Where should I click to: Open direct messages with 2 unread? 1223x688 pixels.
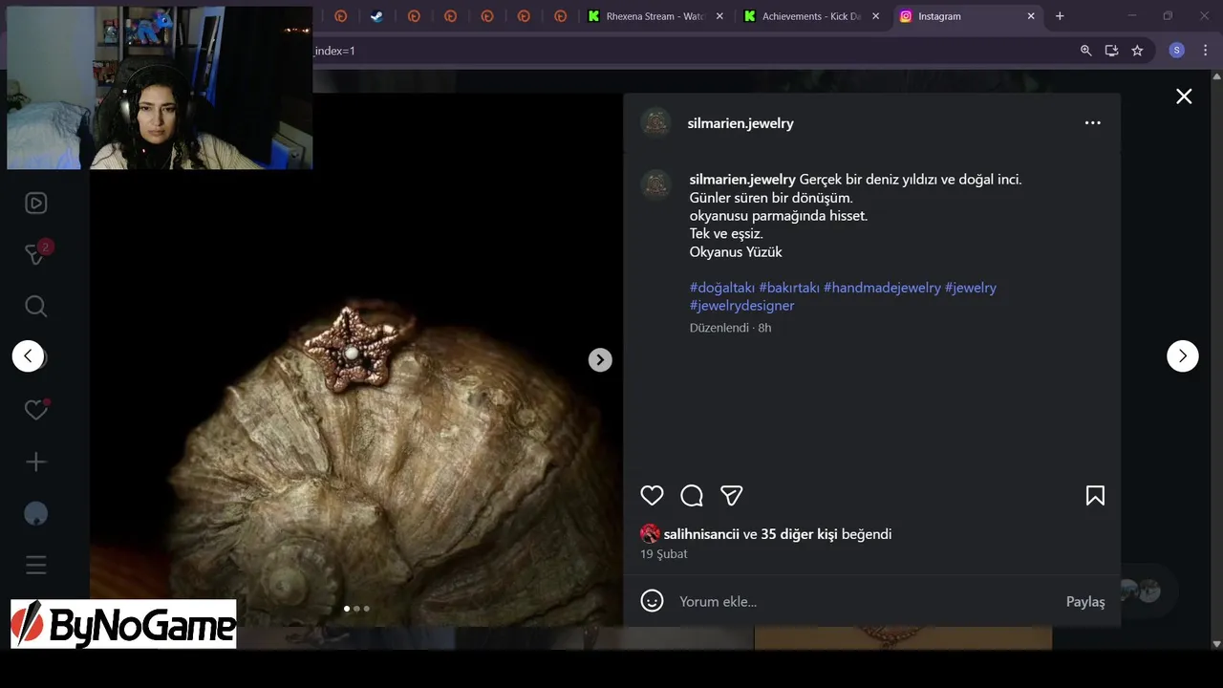coord(35,254)
